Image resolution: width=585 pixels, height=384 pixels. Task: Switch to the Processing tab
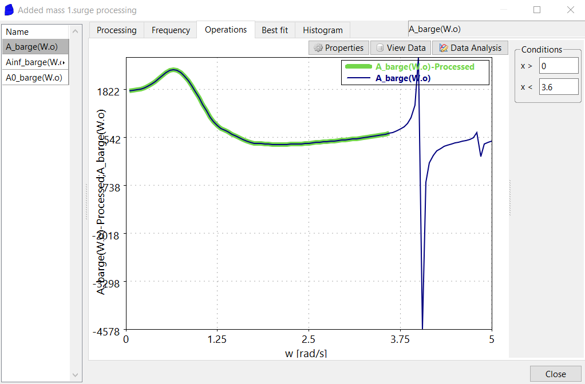tap(116, 30)
